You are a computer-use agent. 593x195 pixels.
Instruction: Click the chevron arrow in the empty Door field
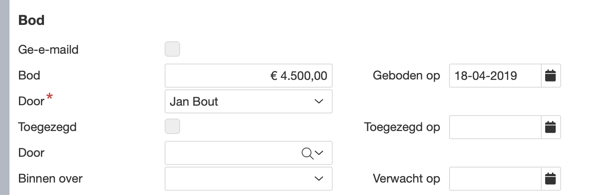point(319,153)
